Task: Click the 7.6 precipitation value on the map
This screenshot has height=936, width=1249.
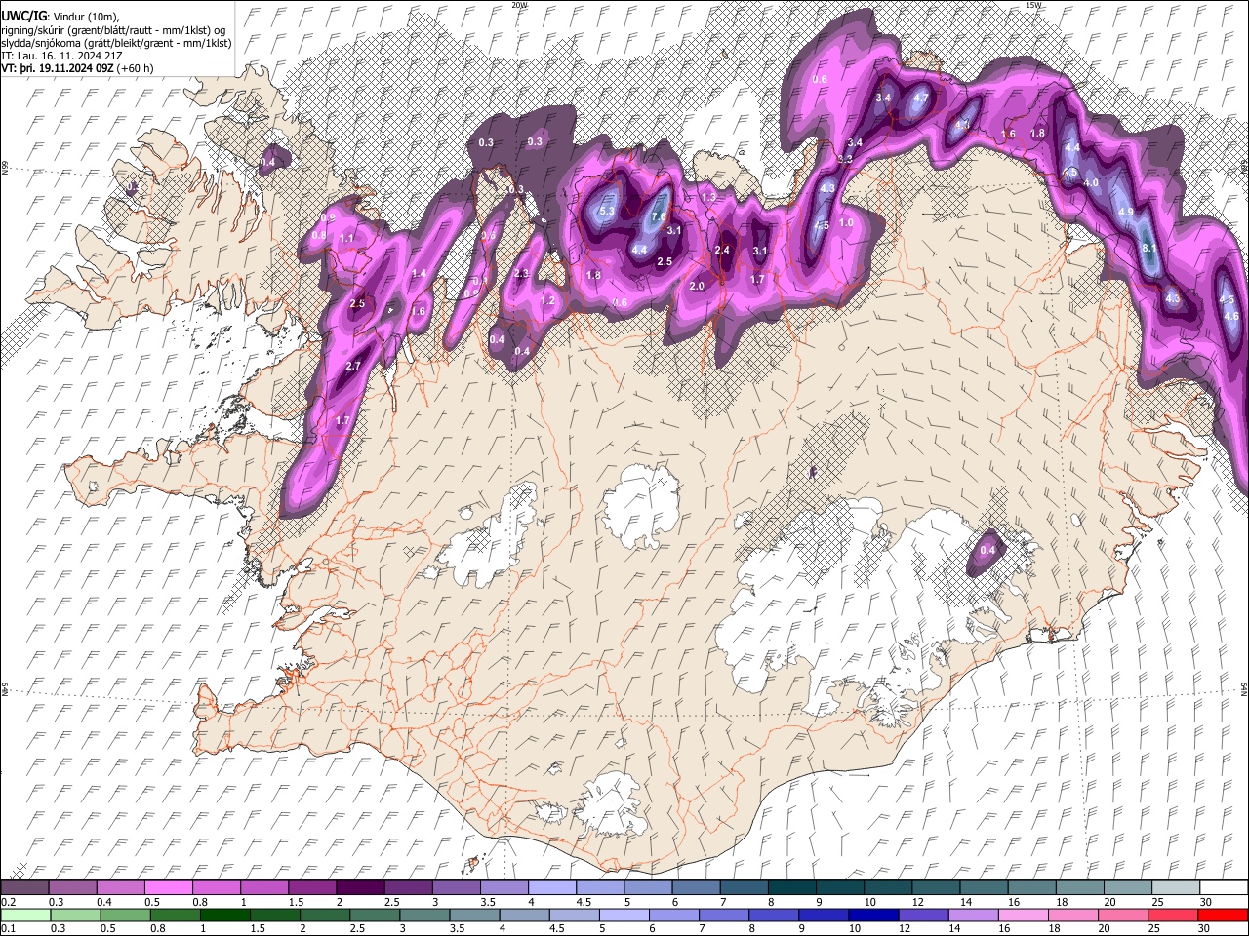Action: 659,216
